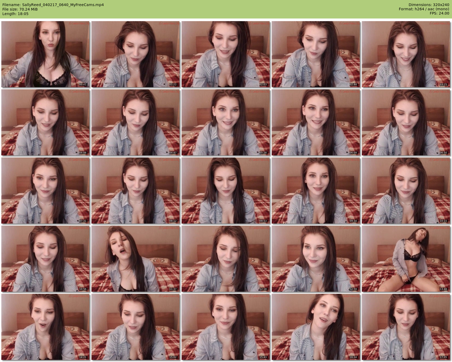The image size is (452, 362).
Task: Open the frame captured at 03:25
Action: [x=406, y=54]
